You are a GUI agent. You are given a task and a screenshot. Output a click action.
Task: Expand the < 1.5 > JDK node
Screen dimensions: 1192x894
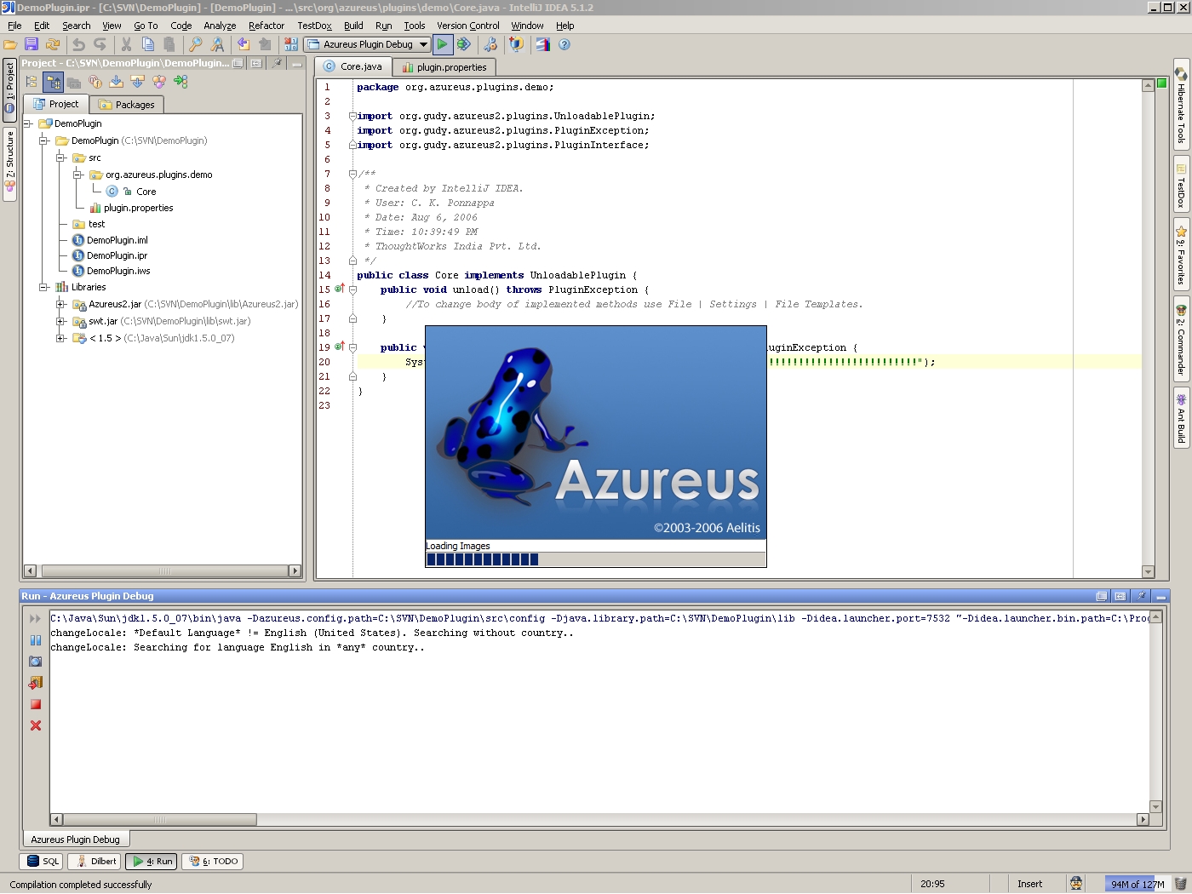click(x=61, y=338)
